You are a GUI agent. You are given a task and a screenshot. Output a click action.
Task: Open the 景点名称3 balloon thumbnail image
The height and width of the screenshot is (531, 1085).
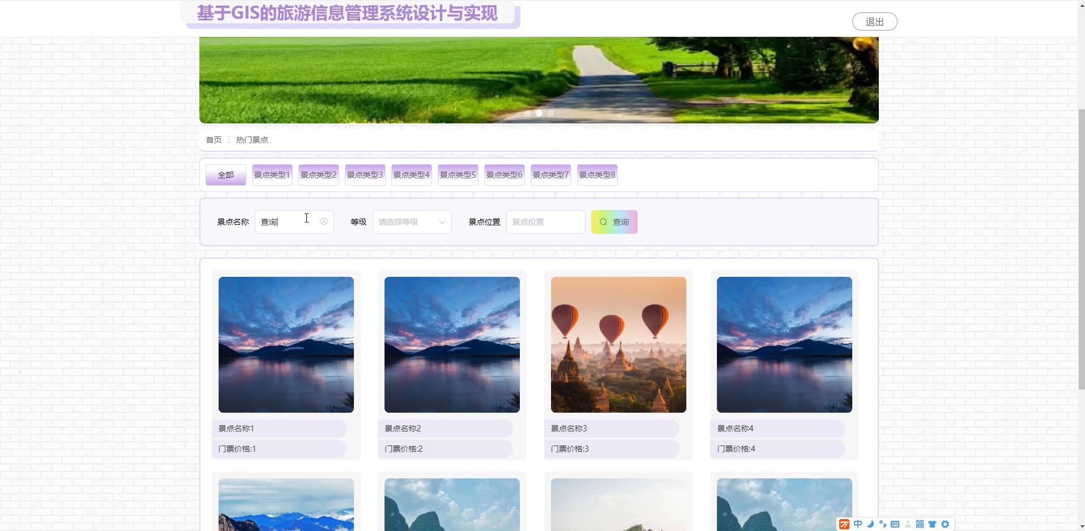(618, 345)
